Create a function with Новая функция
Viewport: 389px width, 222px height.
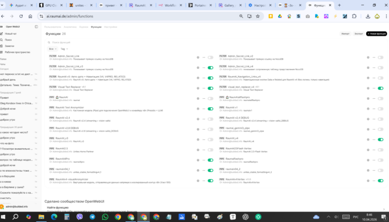point(376,34)
